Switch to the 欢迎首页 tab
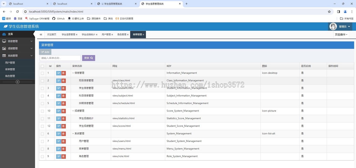The height and width of the screenshot is (168, 356). 52,35
